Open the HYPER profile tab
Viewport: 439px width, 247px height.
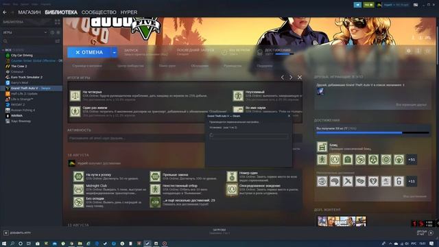click(x=129, y=12)
